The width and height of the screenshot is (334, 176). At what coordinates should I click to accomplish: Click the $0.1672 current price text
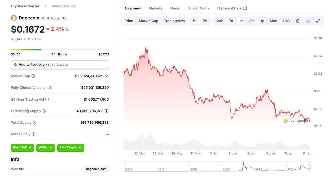[28, 29]
